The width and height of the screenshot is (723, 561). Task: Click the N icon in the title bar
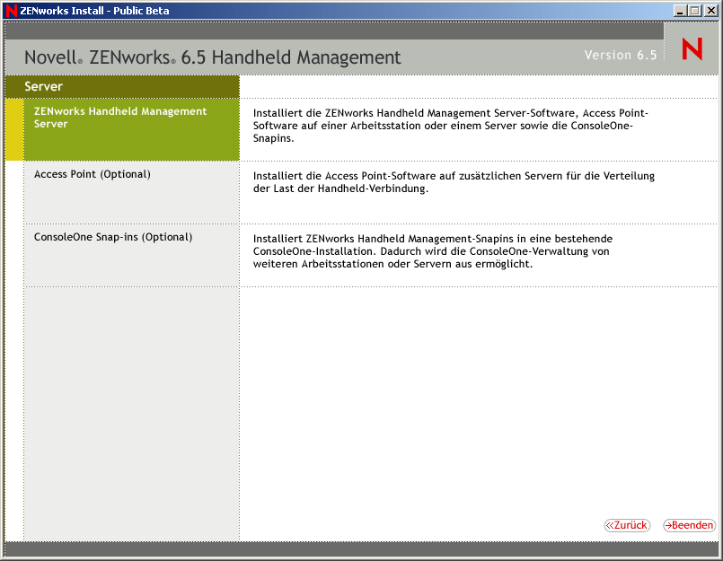[x=9, y=10]
